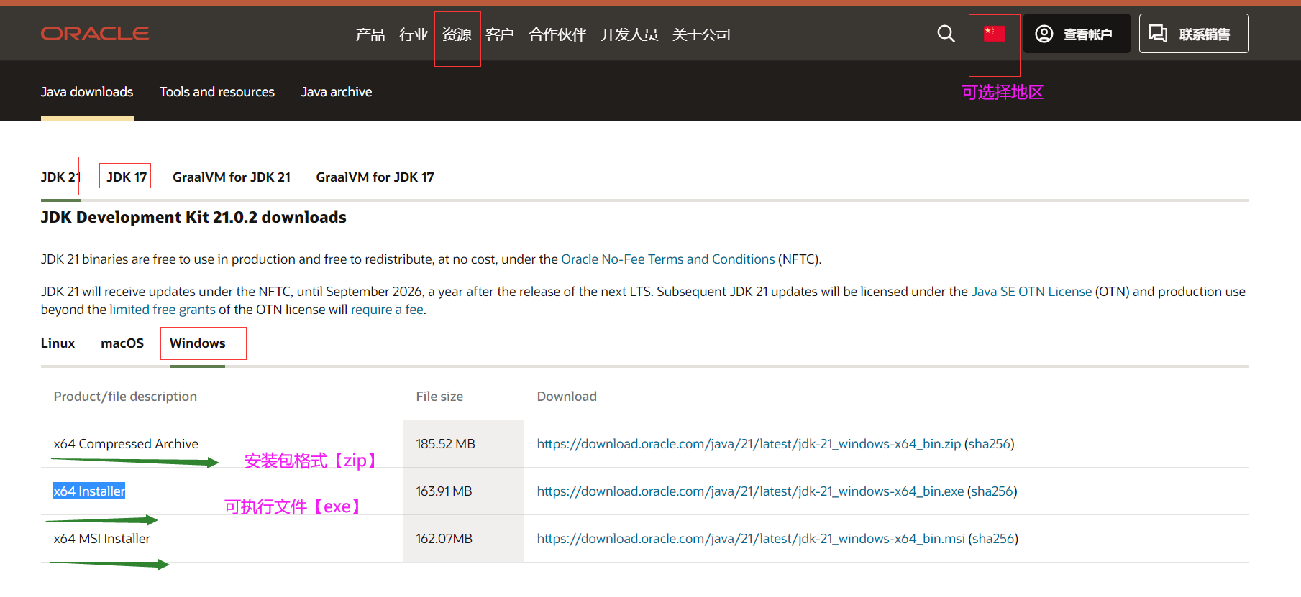
Task: Open sha256 link for the exe installer
Action: pyautogui.click(x=992, y=491)
